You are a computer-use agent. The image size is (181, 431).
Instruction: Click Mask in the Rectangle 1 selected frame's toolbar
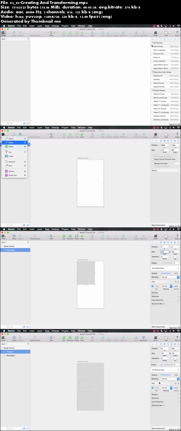92,236
